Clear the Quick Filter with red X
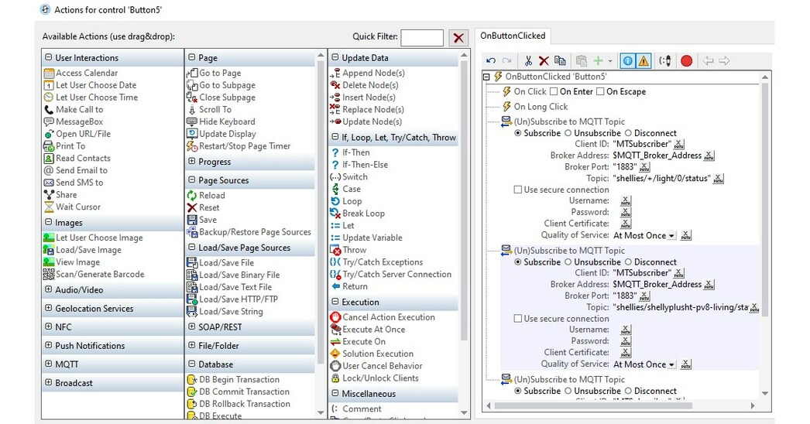This screenshot has height=424, width=810. pos(458,37)
